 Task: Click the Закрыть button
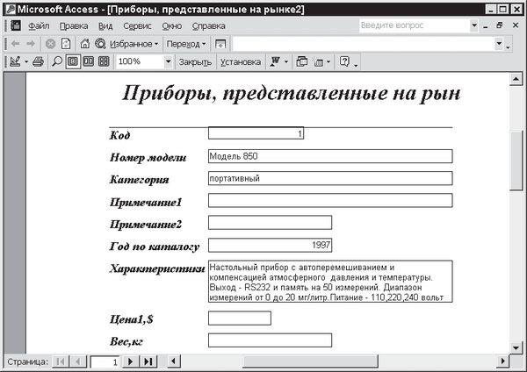click(195, 62)
